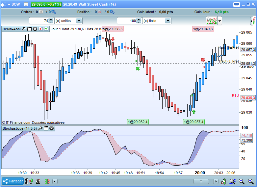Image resolution: width=257 pixels, height=187 pixels.
Task: Click the buy label 1@29 037,4
Action: coord(193,122)
